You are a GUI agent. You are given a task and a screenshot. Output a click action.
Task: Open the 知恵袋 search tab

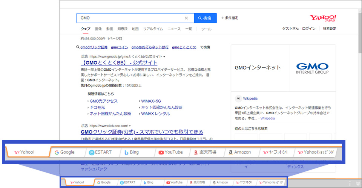click(x=122, y=29)
